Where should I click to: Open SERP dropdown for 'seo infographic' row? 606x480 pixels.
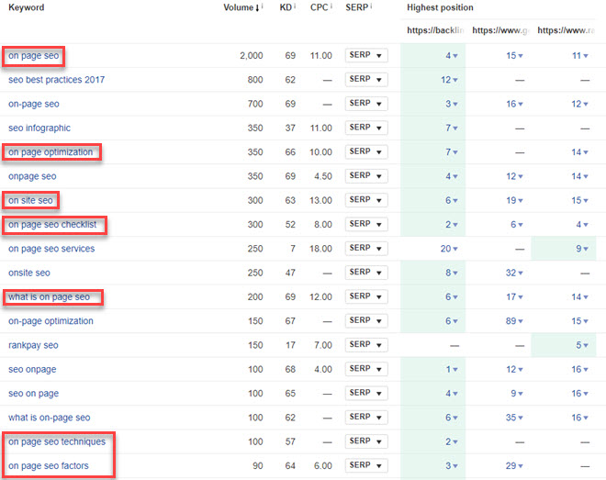click(x=365, y=128)
